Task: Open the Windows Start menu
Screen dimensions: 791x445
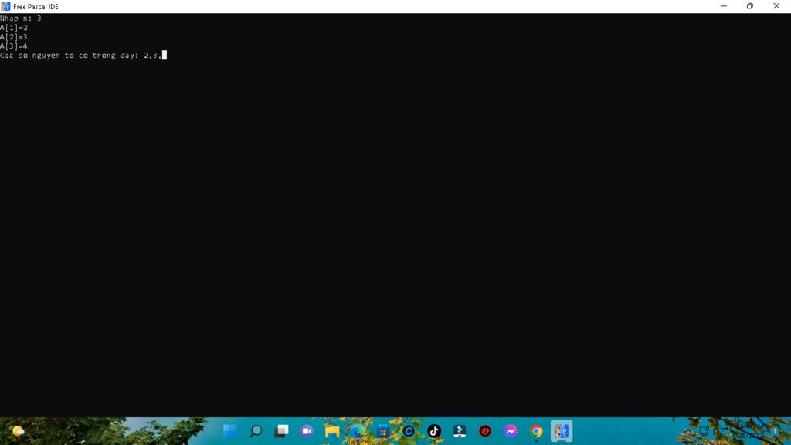Action: coord(230,431)
